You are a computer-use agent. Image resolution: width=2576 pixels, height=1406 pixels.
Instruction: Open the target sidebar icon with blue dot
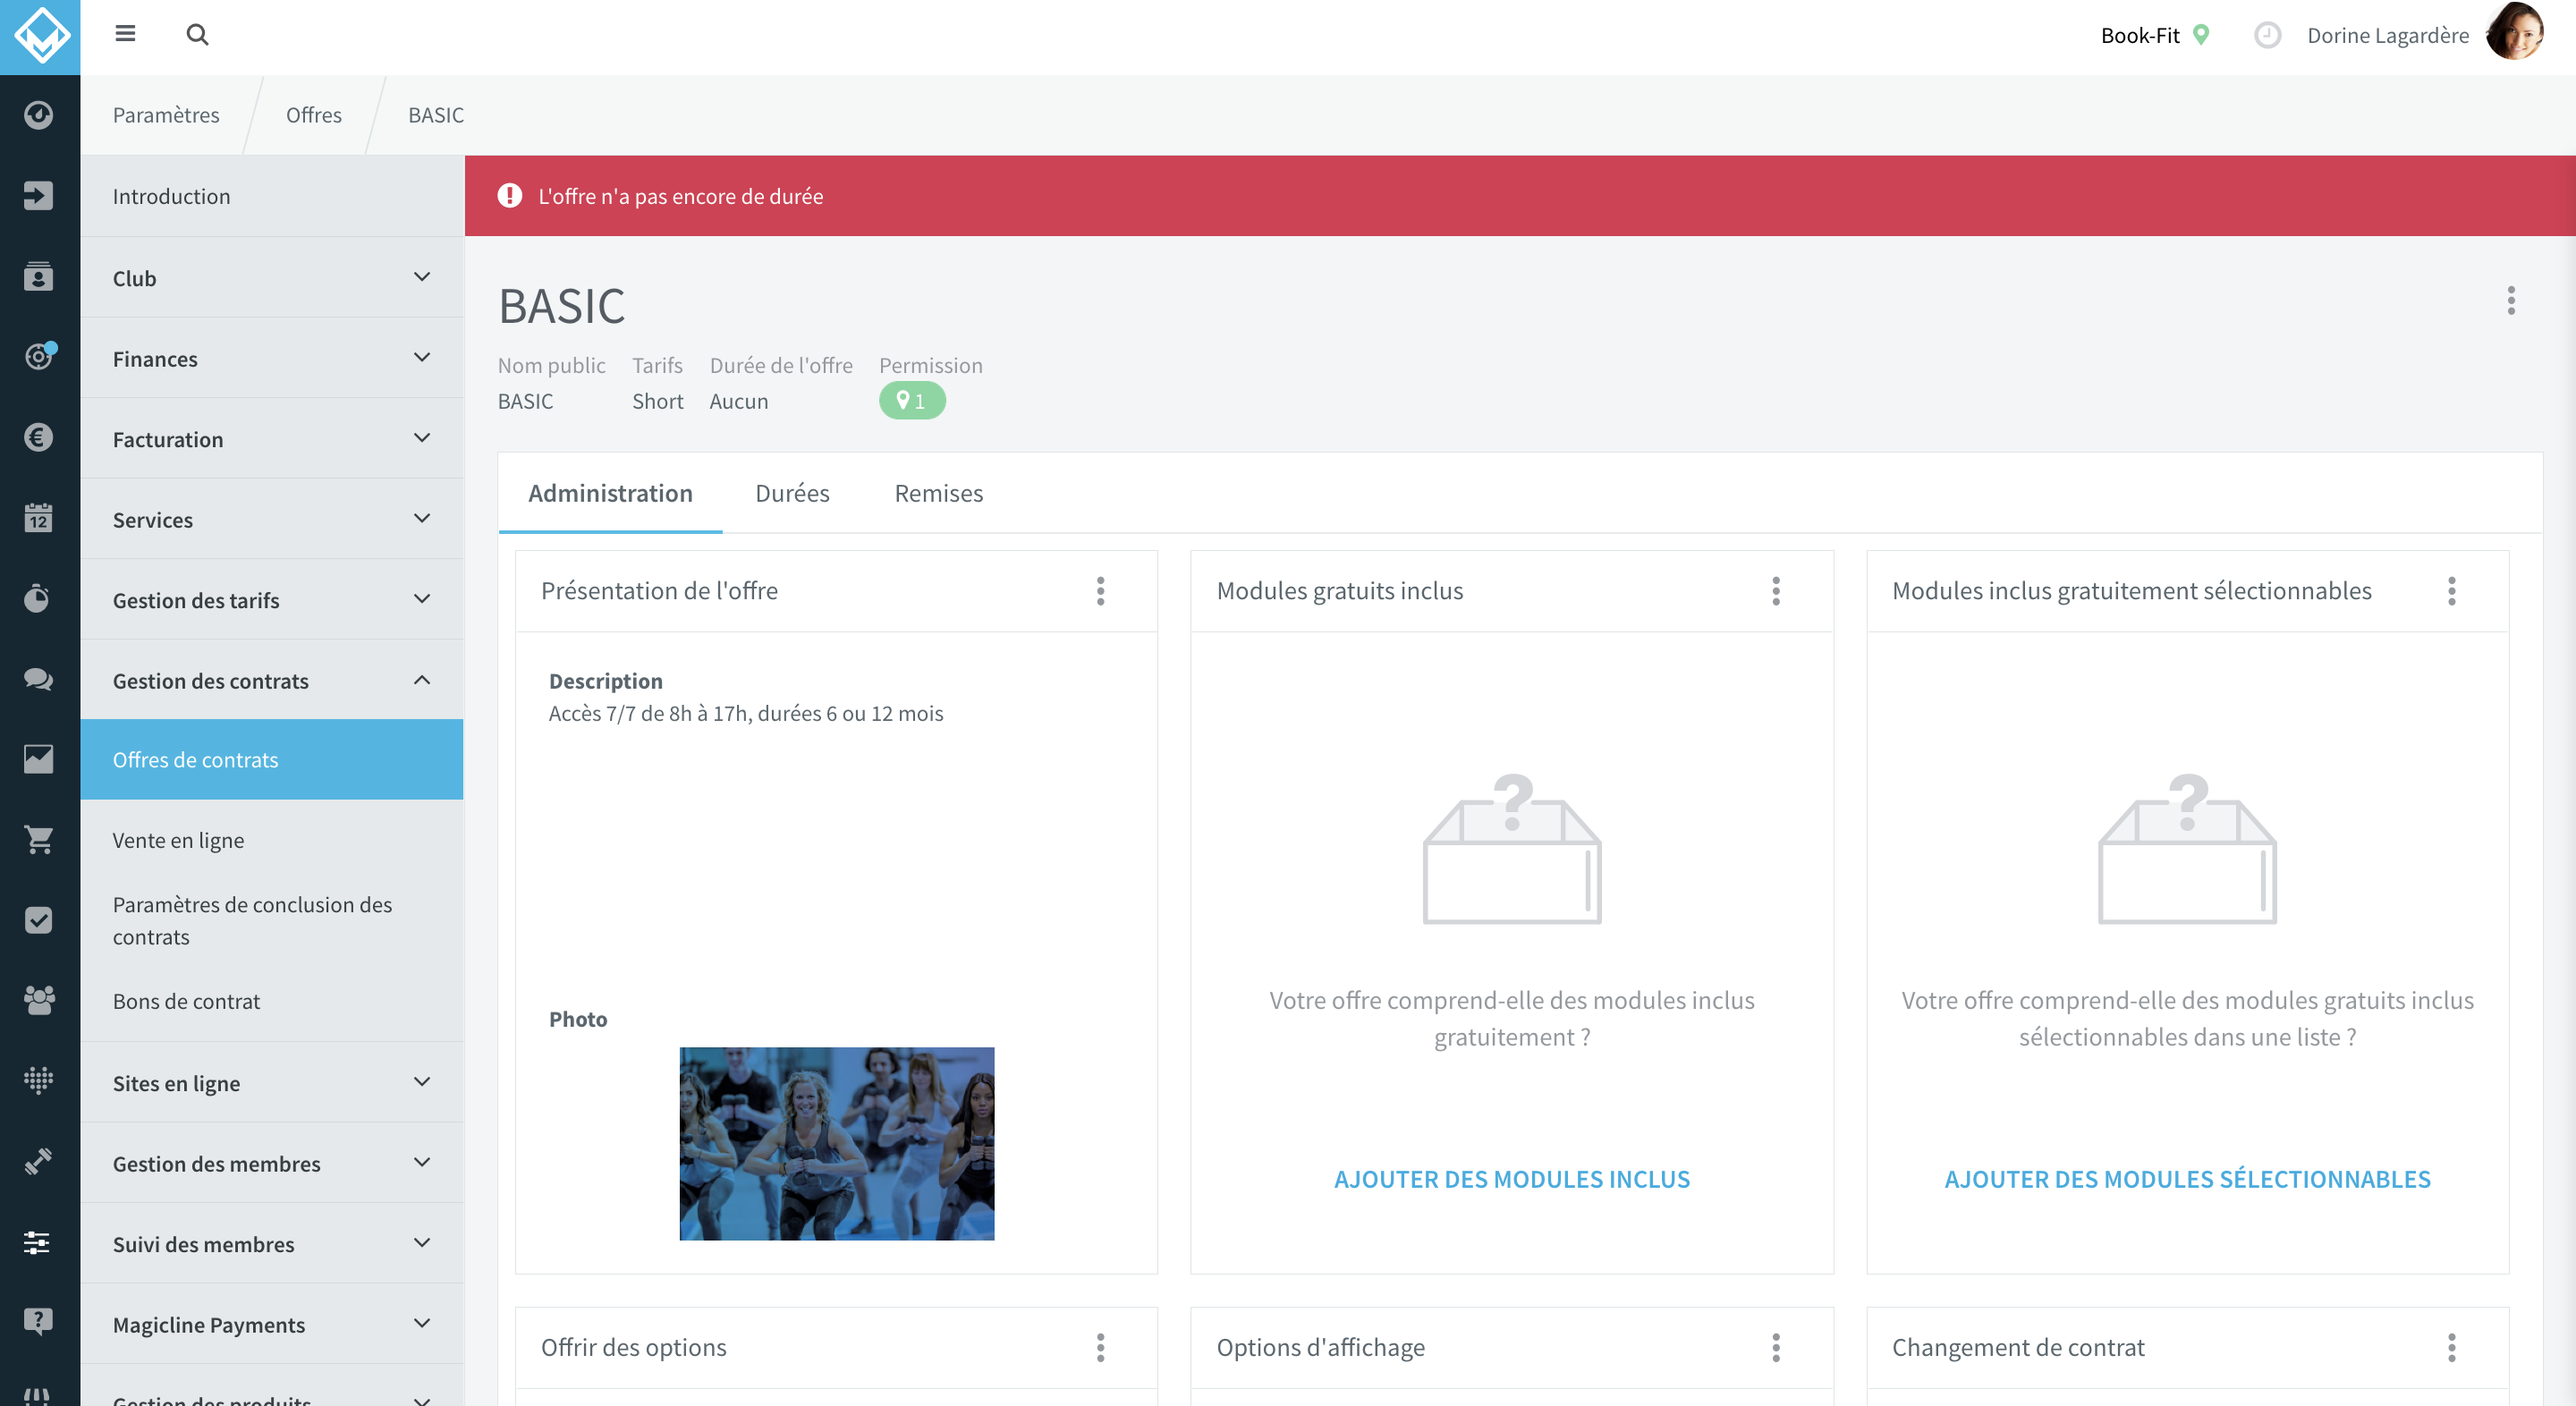click(38, 357)
